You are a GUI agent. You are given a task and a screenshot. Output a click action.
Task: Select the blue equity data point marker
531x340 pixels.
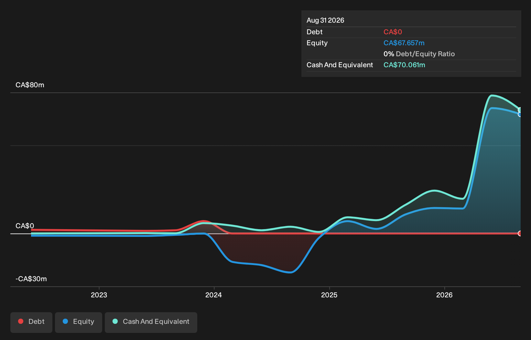(x=520, y=114)
